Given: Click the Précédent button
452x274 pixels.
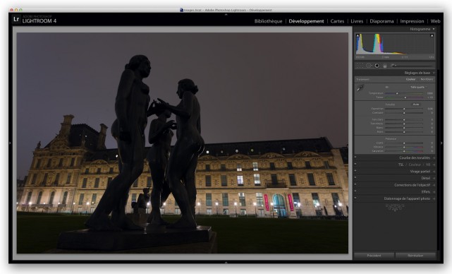Looking at the screenshot, I should [374, 256].
